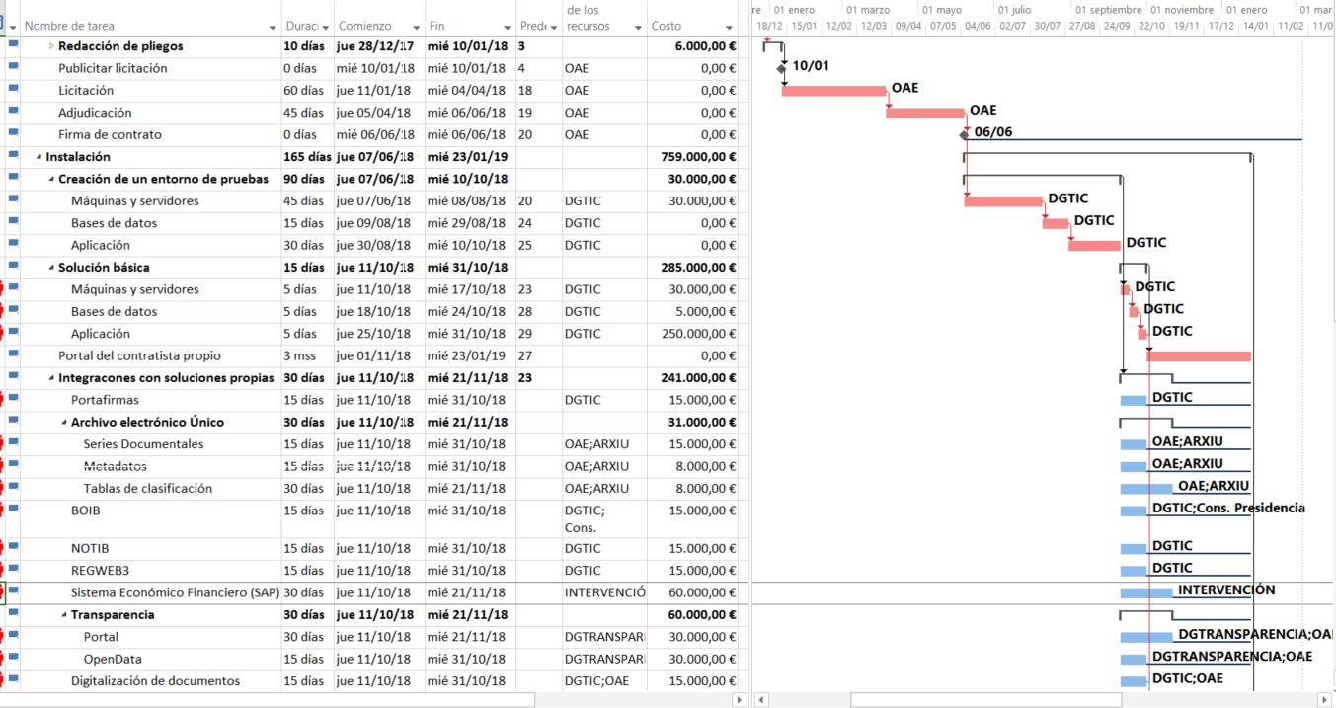Viewport: 1336px width, 708px height.
Task: Click Portal del contratista propio Gantt bar
Action: tap(1199, 356)
